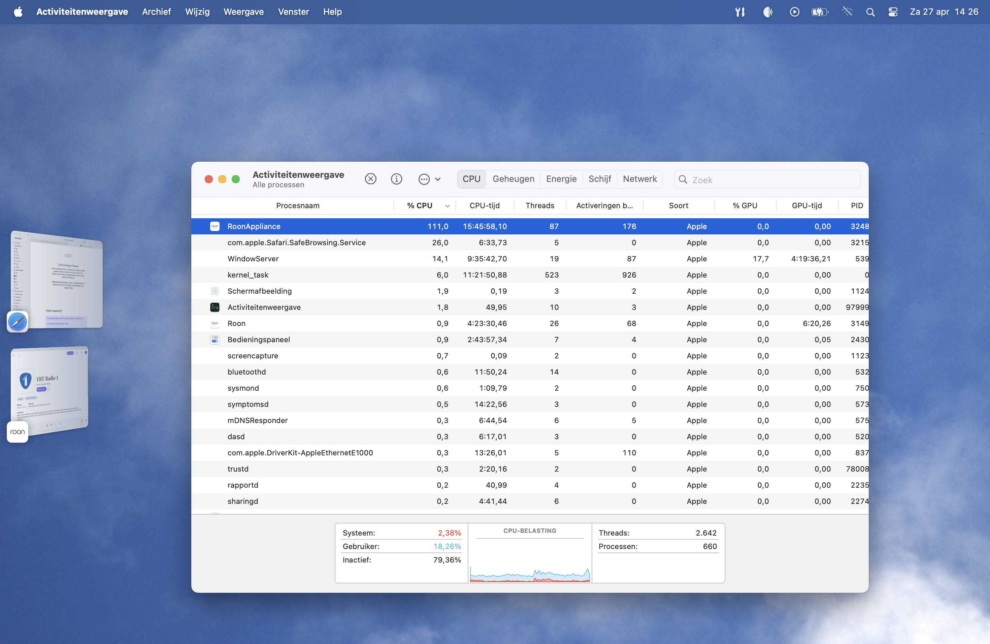This screenshot has width=990, height=644.
Task: Open the Safari window thumbnail in Stage Manager
Action: click(57, 280)
